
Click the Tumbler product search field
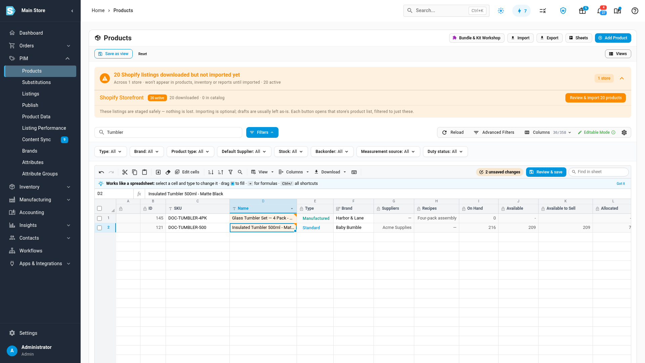[x=168, y=132]
